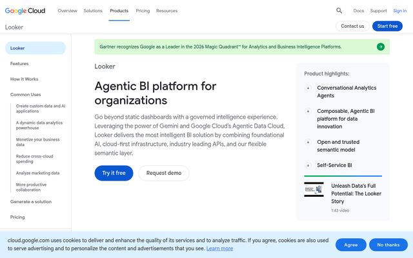Image resolution: width=413 pixels, height=258 pixels.
Task: Open the Docs link
Action: click(359, 11)
